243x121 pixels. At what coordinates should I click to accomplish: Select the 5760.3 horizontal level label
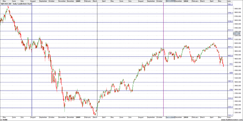[x=230, y=13]
